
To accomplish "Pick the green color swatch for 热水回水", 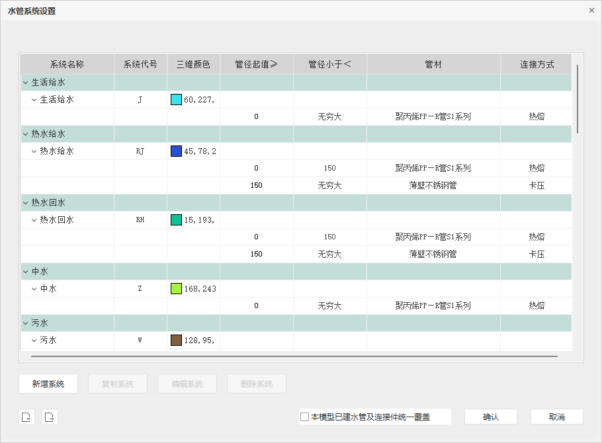I will [176, 220].
